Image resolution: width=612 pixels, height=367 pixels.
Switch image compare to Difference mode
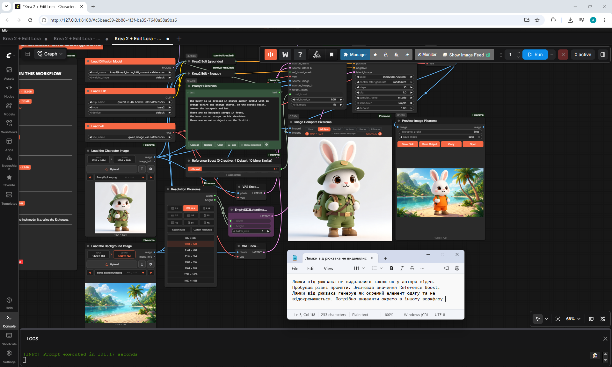(375, 129)
